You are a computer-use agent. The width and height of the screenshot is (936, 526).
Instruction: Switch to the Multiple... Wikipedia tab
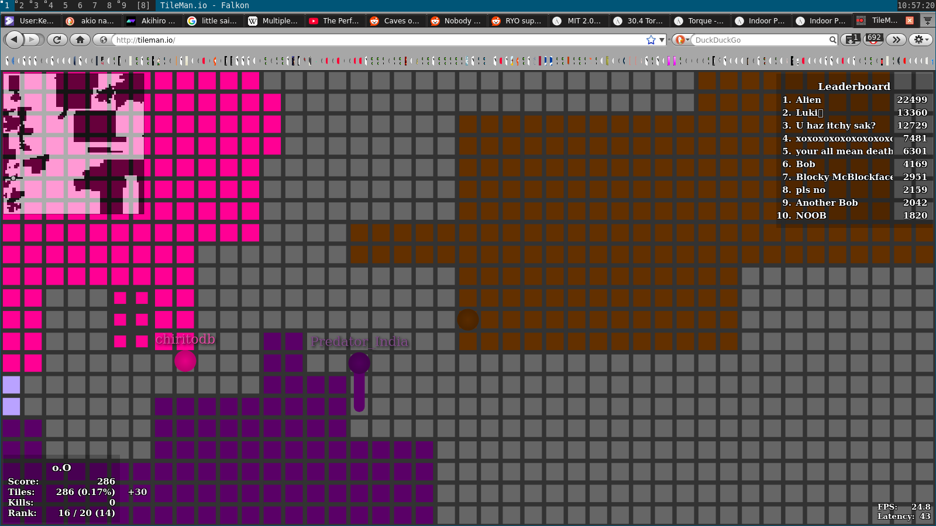pyautogui.click(x=273, y=20)
